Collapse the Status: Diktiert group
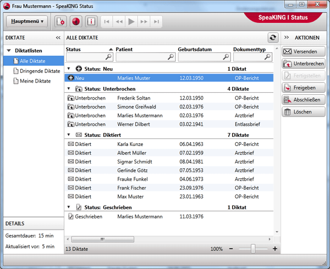The image size is (330, 269). (69, 135)
